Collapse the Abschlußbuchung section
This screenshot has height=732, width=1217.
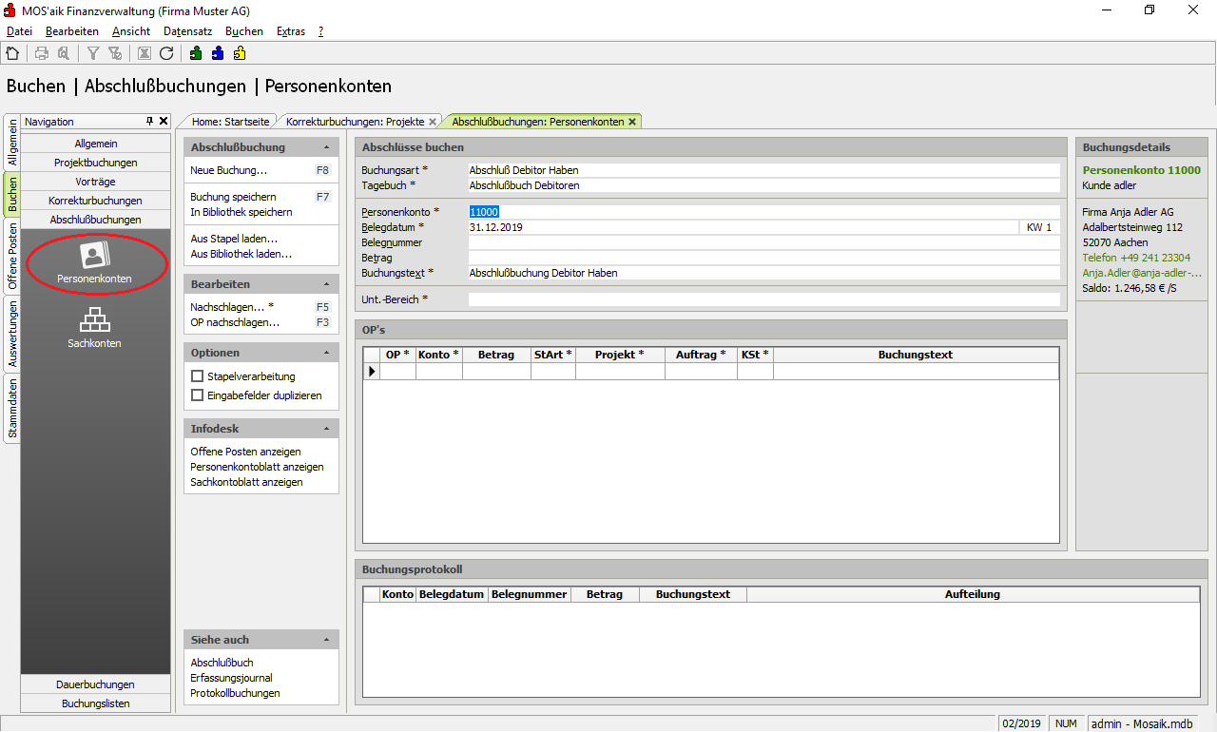[x=326, y=148]
